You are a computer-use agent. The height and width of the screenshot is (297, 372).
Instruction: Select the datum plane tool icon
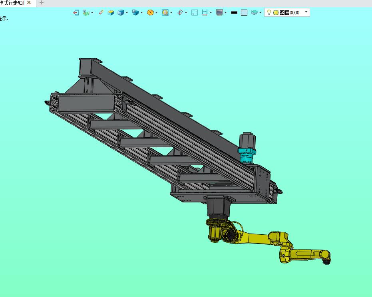(x=86, y=12)
